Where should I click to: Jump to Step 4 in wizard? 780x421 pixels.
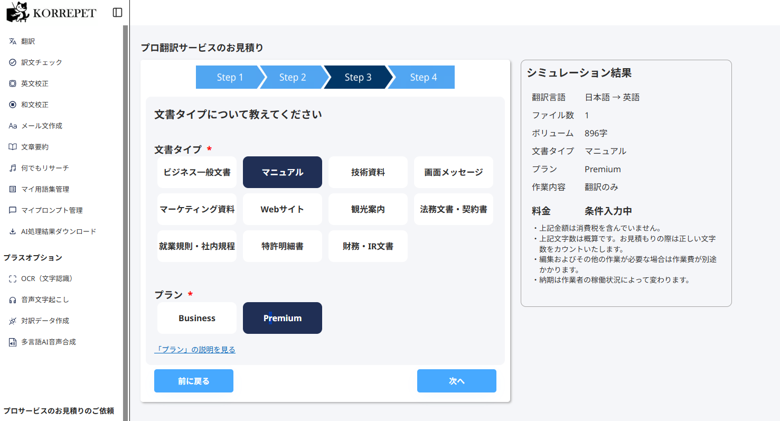(424, 77)
